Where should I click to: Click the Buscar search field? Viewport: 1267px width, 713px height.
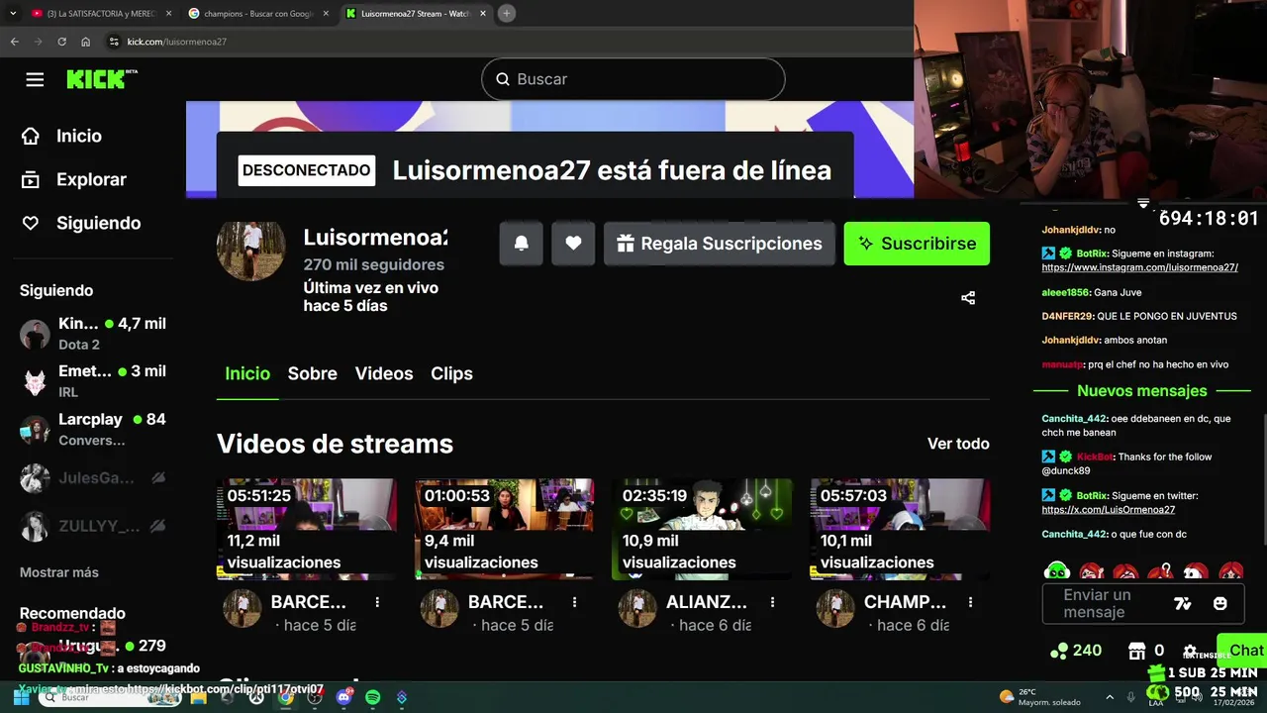tap(633, 79)
